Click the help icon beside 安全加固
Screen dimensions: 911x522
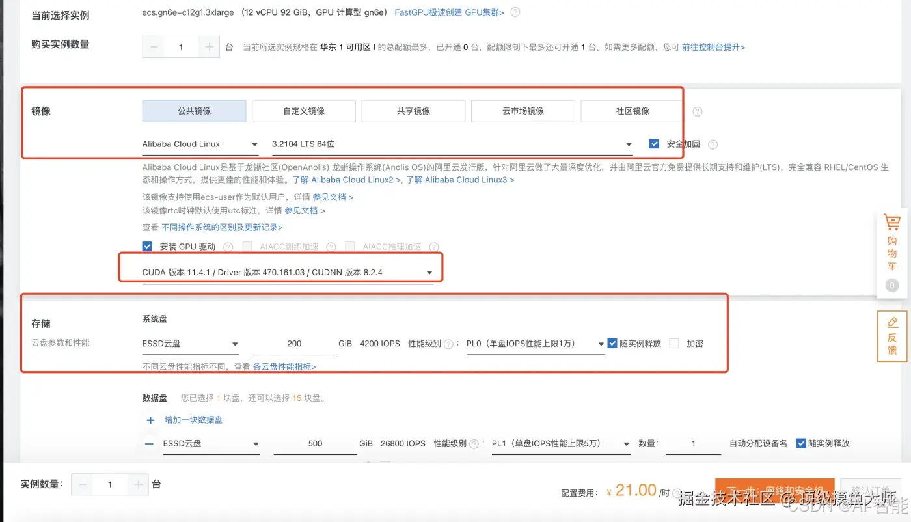click(x=713, y=144)
